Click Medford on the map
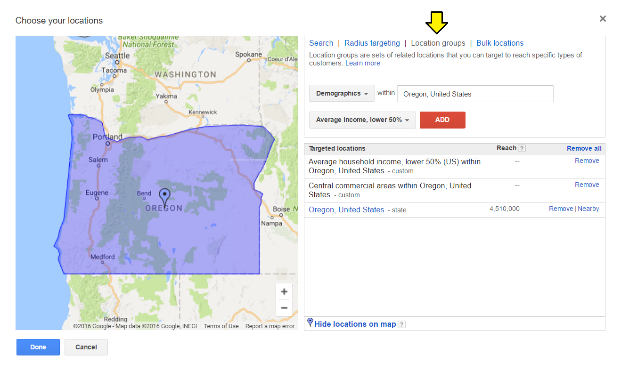The height and width of the screenshot is (371, 621). 102,257
